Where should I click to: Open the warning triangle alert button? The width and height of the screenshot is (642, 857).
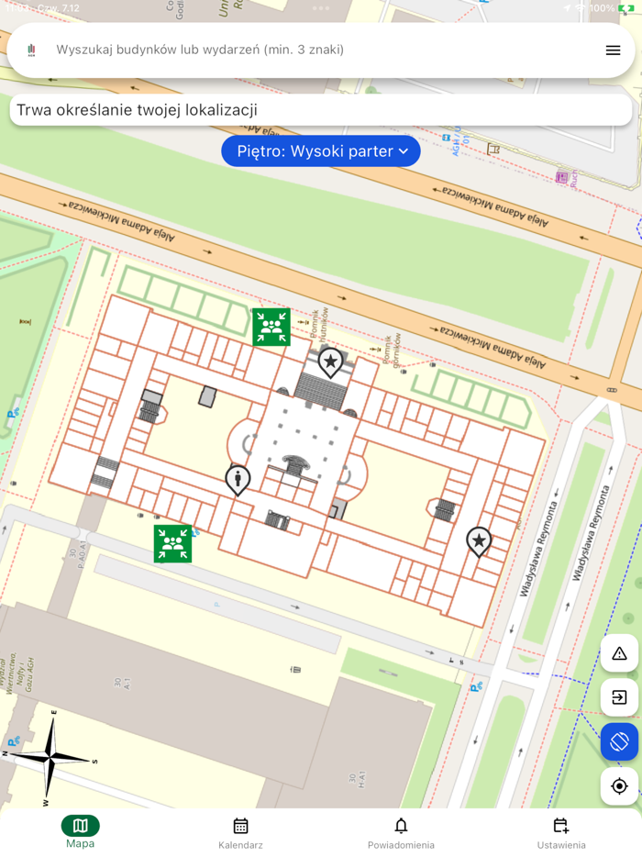[x=619, y=653]
